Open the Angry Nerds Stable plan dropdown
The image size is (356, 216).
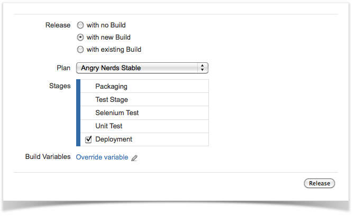pos(138,68)
